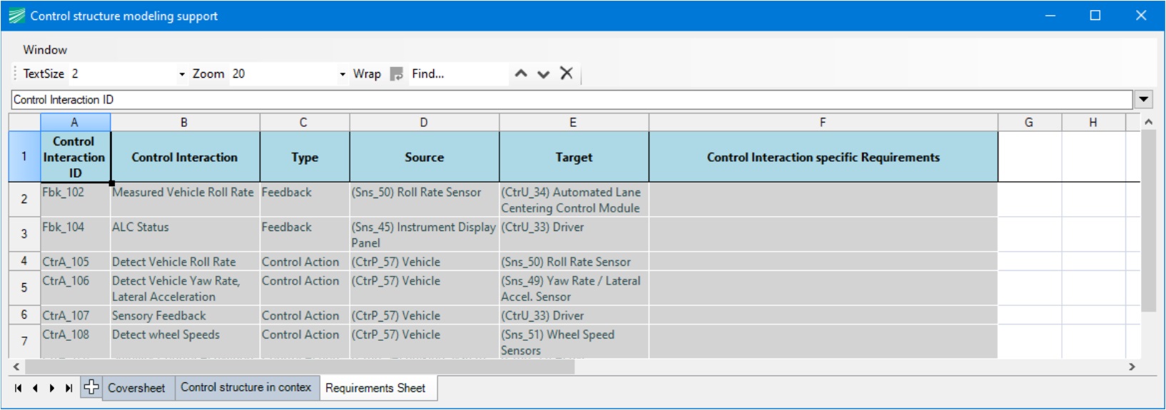The height and width of the screenshot is (410, 1166).
Task: Select row 4 header
Action: [x=24, y=261]
